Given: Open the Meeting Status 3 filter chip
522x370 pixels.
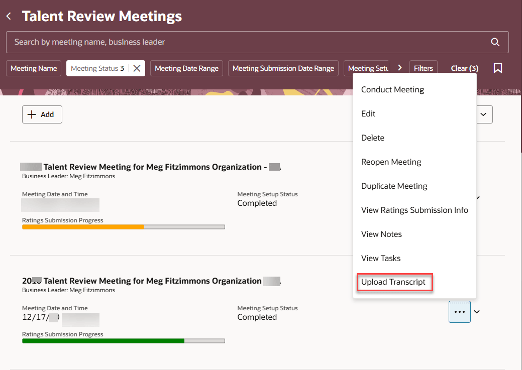Looking at the screenshot, I should pos(97,68).
